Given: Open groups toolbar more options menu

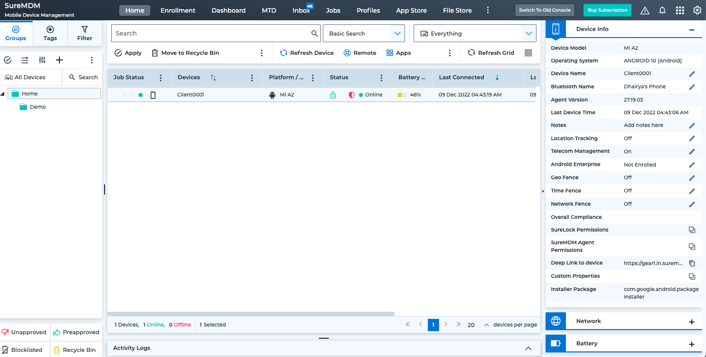Looking at the screenshot, I should 92,60.
